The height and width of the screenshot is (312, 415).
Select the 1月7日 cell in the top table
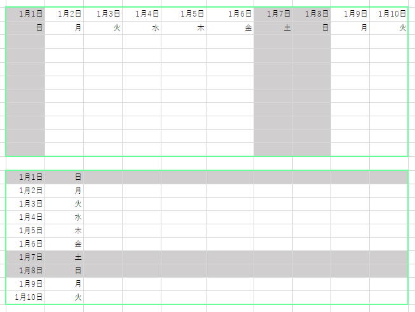pos(273,14)
